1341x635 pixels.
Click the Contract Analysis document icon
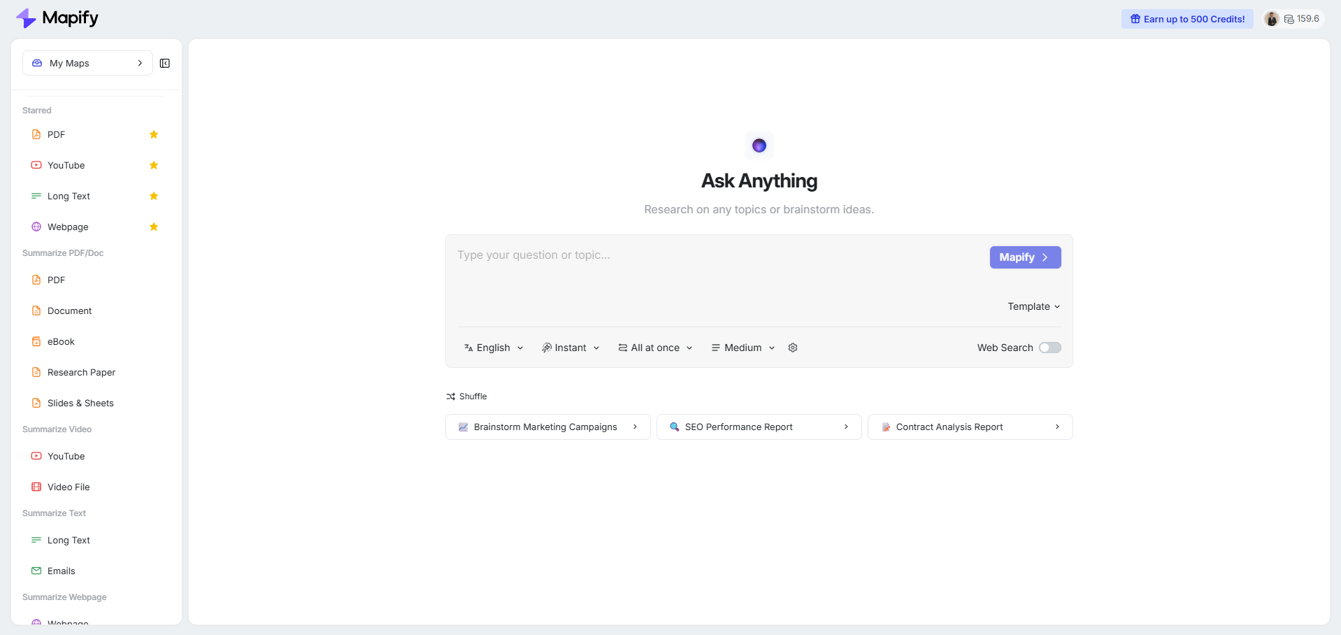click(x=886, y=427)
